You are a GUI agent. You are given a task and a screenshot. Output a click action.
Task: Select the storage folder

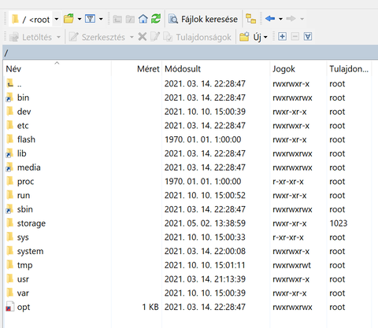31,223
